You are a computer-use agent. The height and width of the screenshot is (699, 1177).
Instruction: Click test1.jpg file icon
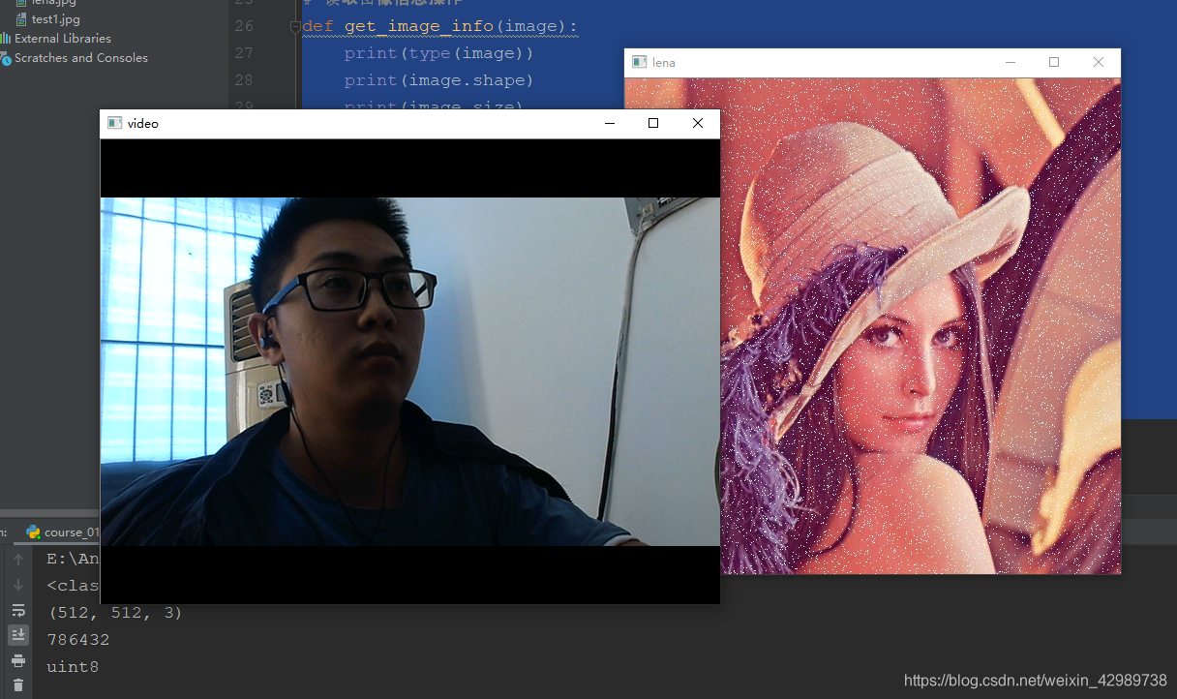(x=21, y=18)
